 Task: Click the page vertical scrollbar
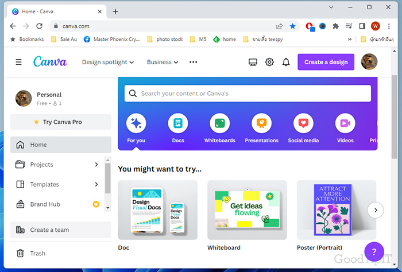point(395,116)
